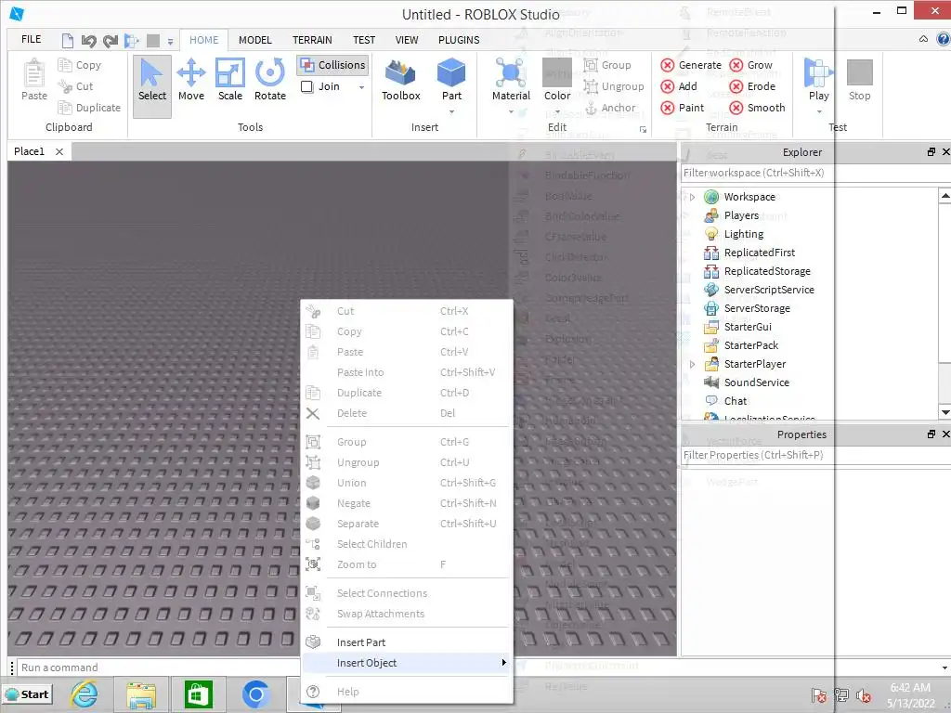Click the Windows Start button
This screenshot has width=951, height=713.
click(27, 694)
